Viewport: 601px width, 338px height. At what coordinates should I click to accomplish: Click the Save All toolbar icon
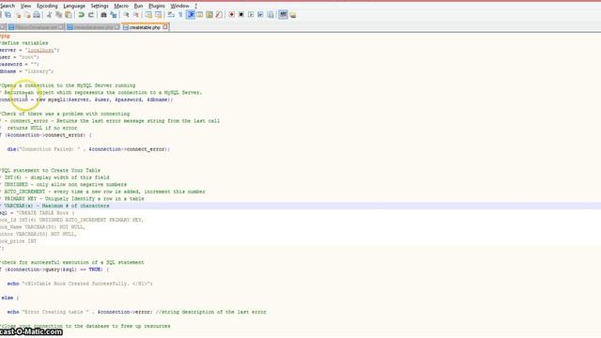(x=8, y=15)
